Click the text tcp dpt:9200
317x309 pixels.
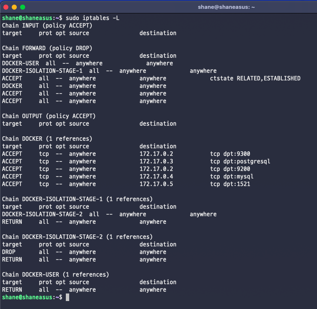[230, 169]
